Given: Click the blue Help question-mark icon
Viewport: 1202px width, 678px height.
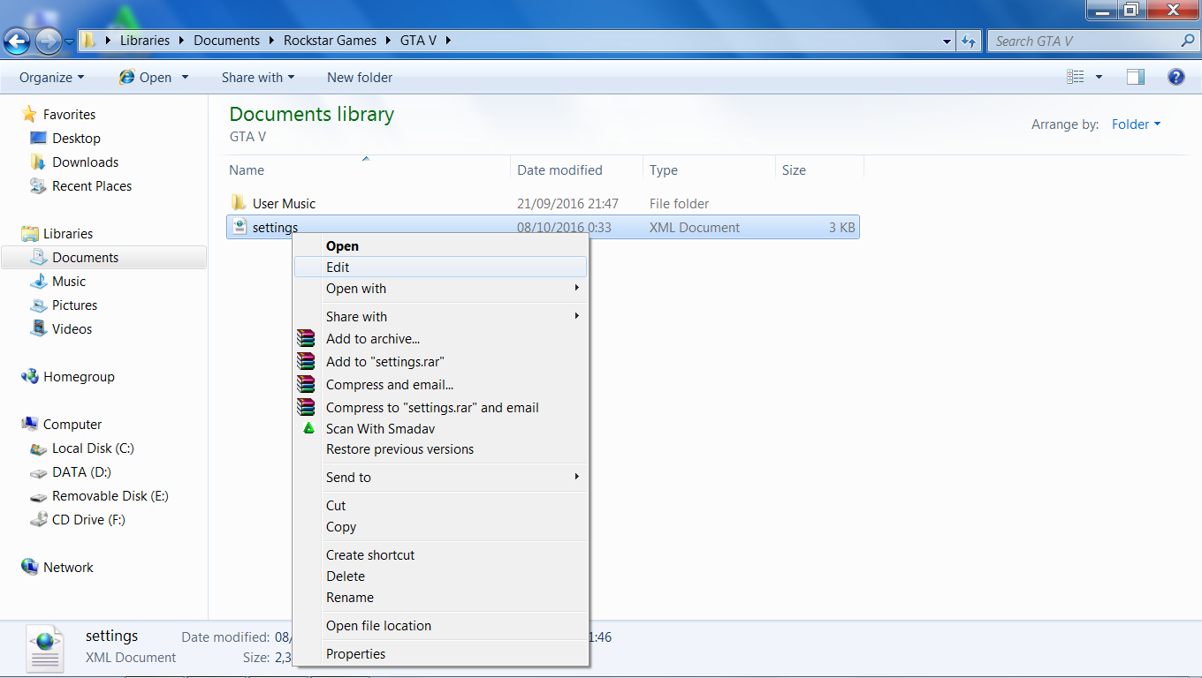Looking at the screenshot, I should tap(1176, 77).
